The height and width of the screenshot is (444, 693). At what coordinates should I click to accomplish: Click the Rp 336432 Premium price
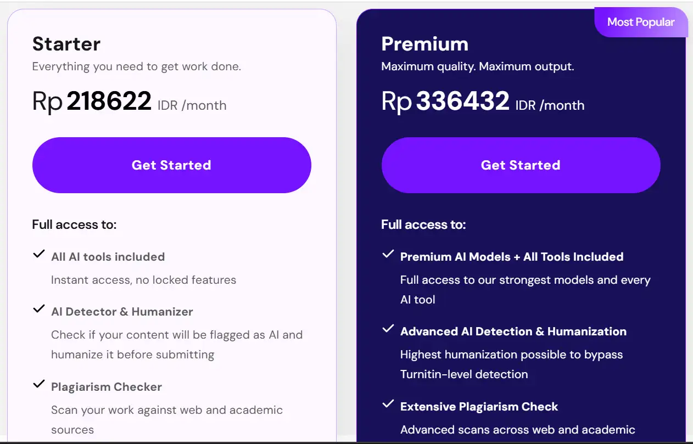point(446,102)
